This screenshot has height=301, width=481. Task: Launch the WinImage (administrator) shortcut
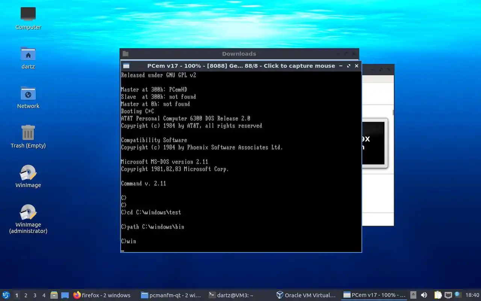pos(28,219)
